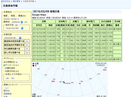Click the 出力間隔 minutes input field
The width and height of the screenshot is (131, 97).
pyautogui.click(x=18, y=62)
